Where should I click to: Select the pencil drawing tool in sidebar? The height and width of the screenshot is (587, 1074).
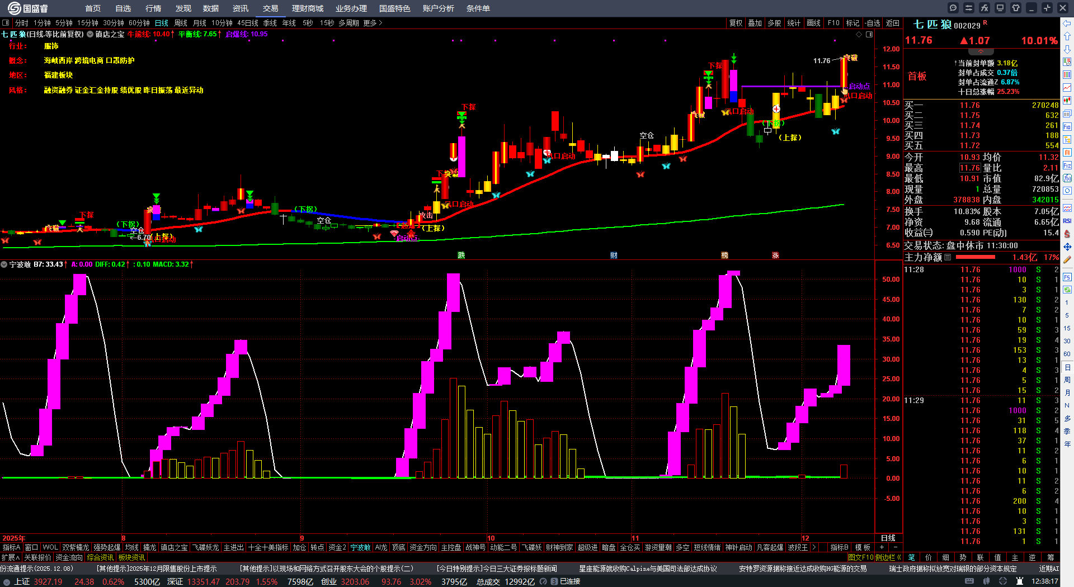[1067, 259]
